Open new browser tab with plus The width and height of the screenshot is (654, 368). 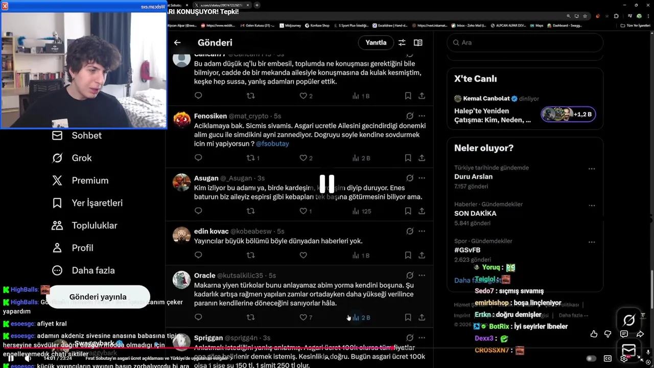[256, 5]
